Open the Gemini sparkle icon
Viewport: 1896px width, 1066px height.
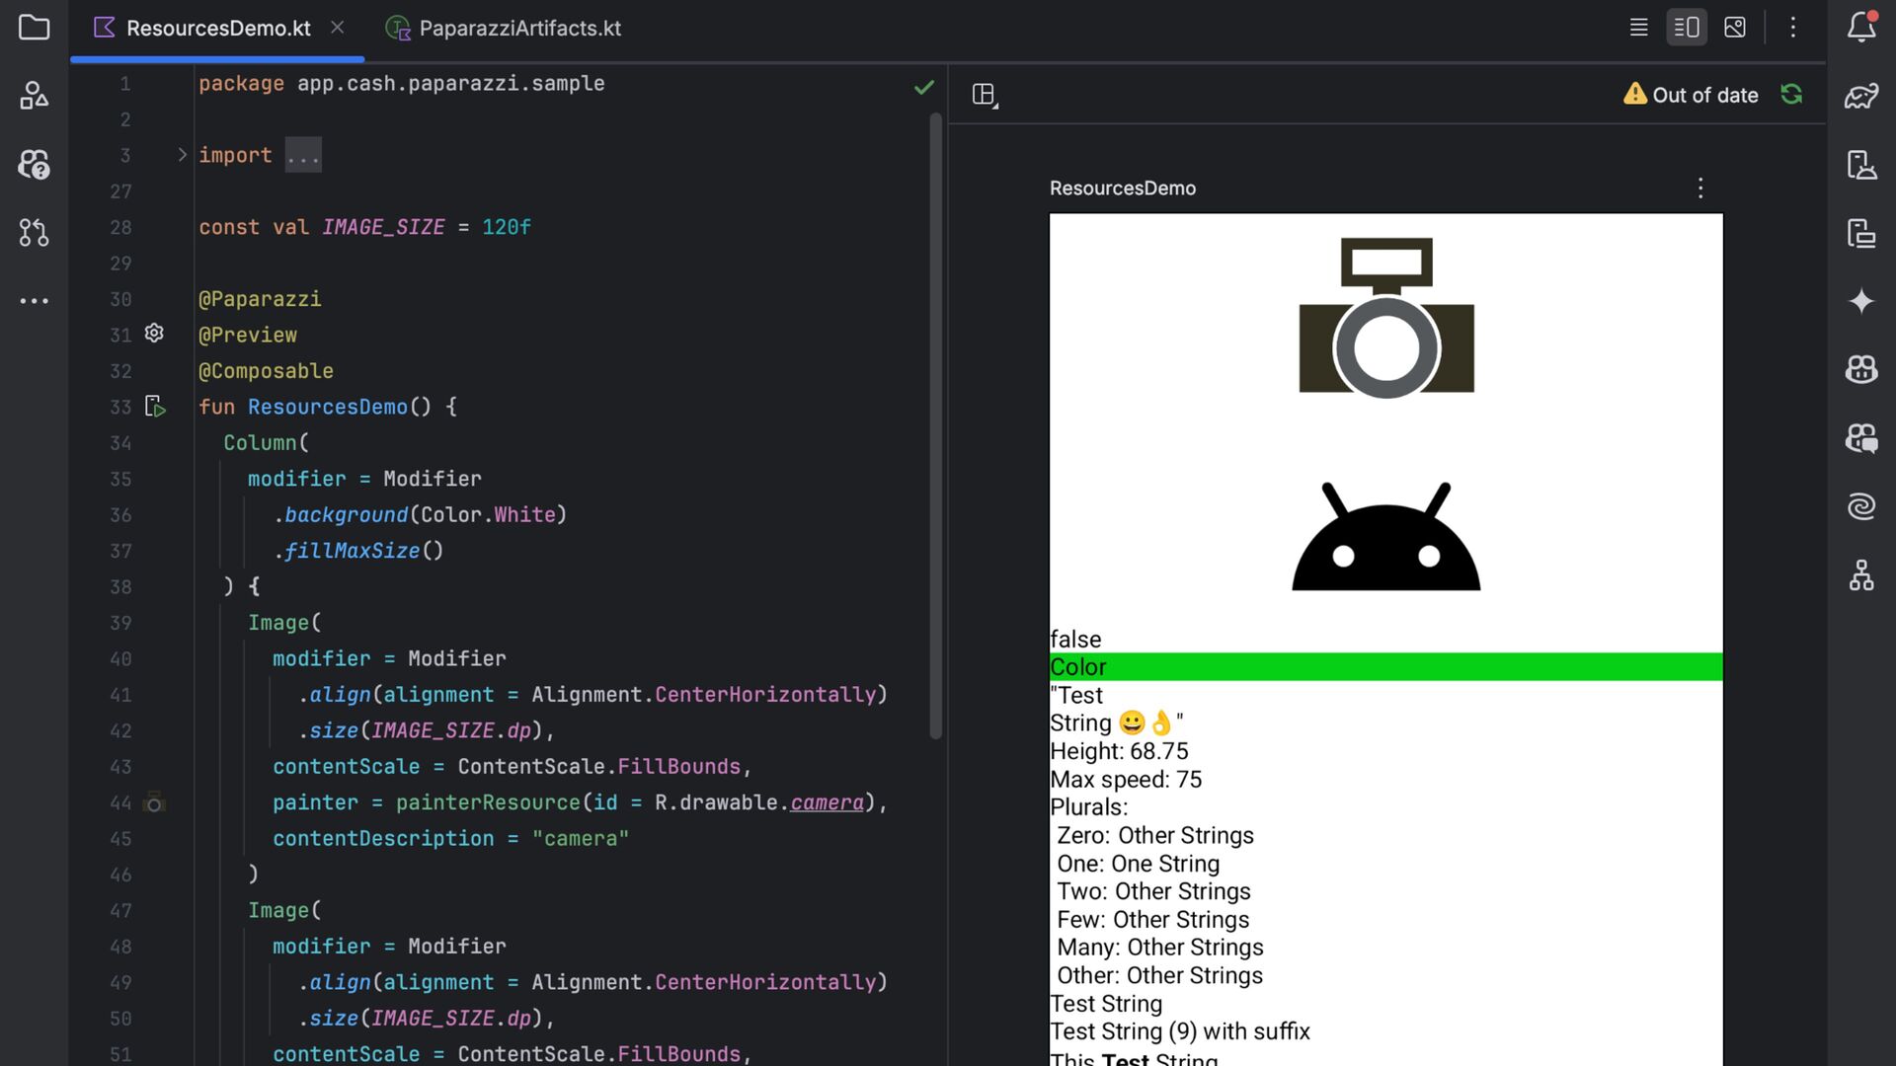(1861, 301)
